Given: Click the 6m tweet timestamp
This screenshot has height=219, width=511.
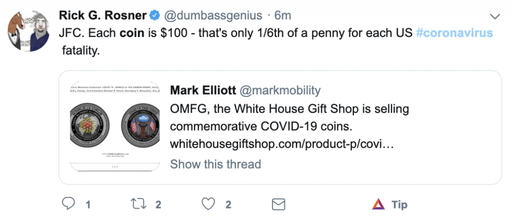Looking at the screenshot, I should tap(283, 16).
